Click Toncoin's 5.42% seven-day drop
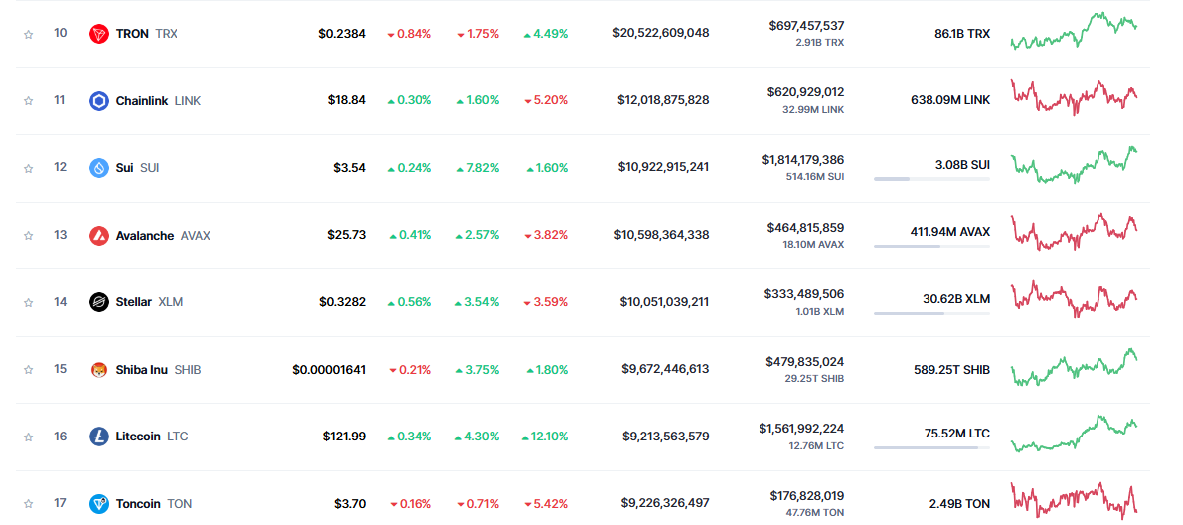The width and height of the screenshot is (1183, 525). (x=546, y=504)
